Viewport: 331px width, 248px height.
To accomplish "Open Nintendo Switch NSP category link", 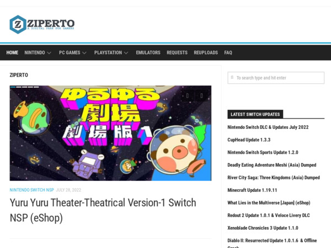I will (x=31, y=190).
